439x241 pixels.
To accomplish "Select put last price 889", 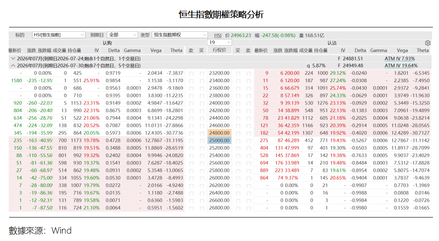I will tap(264, 170).
